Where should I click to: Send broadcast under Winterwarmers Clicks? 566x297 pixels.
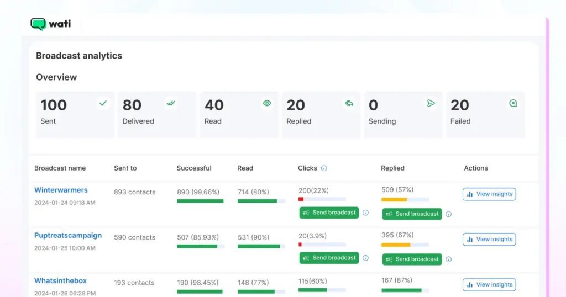point(329,213)
